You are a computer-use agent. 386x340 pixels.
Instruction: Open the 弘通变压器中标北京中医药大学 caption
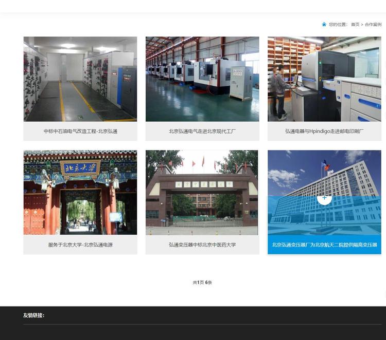[202, 244]
